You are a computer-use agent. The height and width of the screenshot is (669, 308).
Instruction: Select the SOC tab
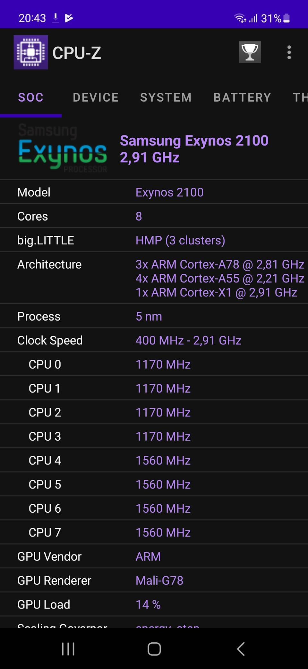(31, 97)
